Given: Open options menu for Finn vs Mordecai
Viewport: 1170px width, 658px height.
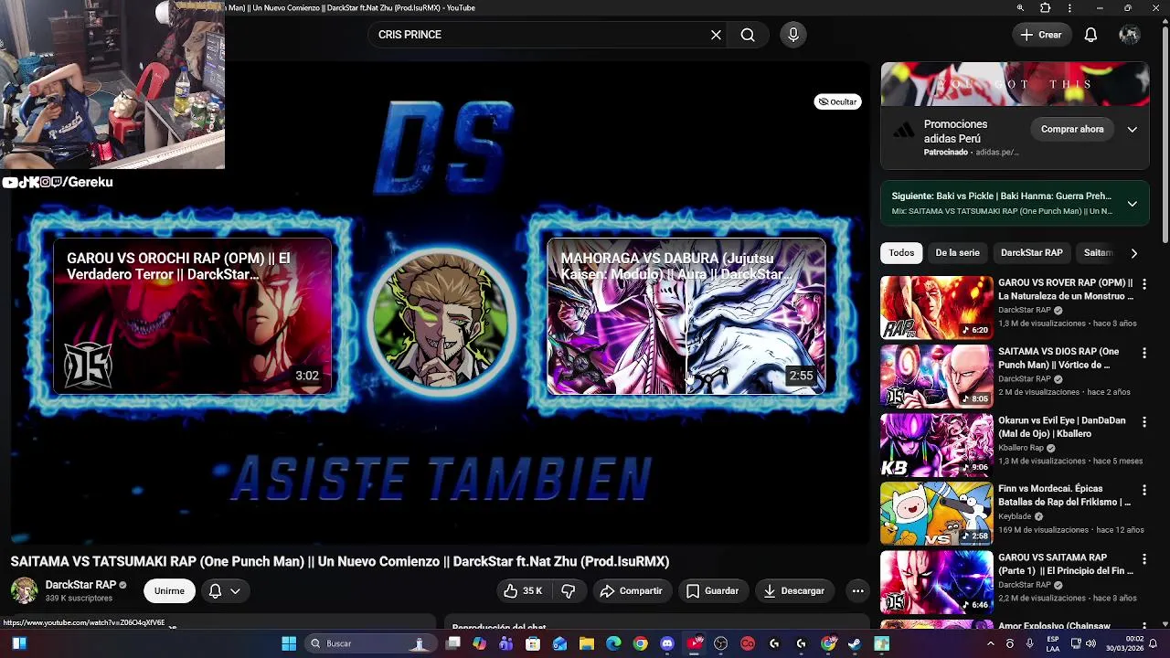Looking at the screenshot, I should pos(1143,490).
